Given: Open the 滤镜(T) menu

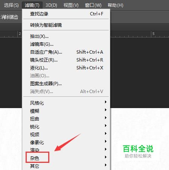Looking at the screenshot, I should coord(32,5).
